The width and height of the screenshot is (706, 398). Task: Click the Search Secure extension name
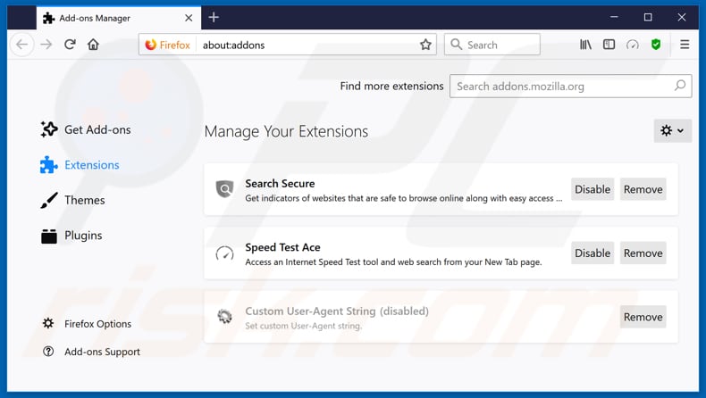[x=280, y=184]
